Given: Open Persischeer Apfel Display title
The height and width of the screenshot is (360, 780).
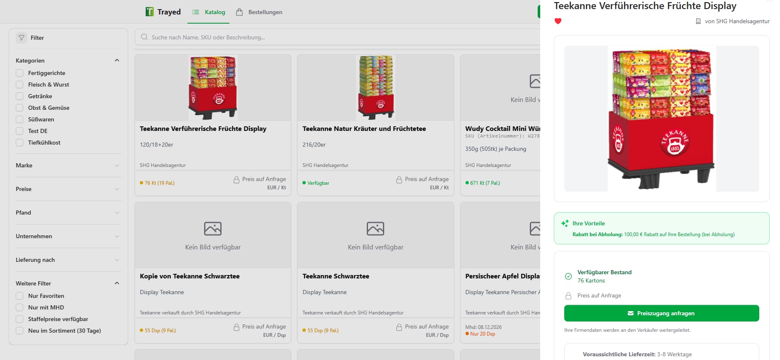Looking at the screenshot, I should 502,276.
